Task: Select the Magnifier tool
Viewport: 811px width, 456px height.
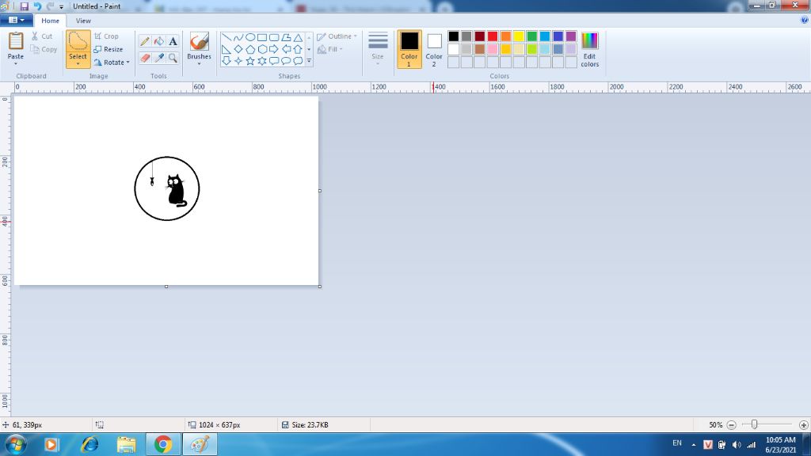Action: [x=173, y=58]
